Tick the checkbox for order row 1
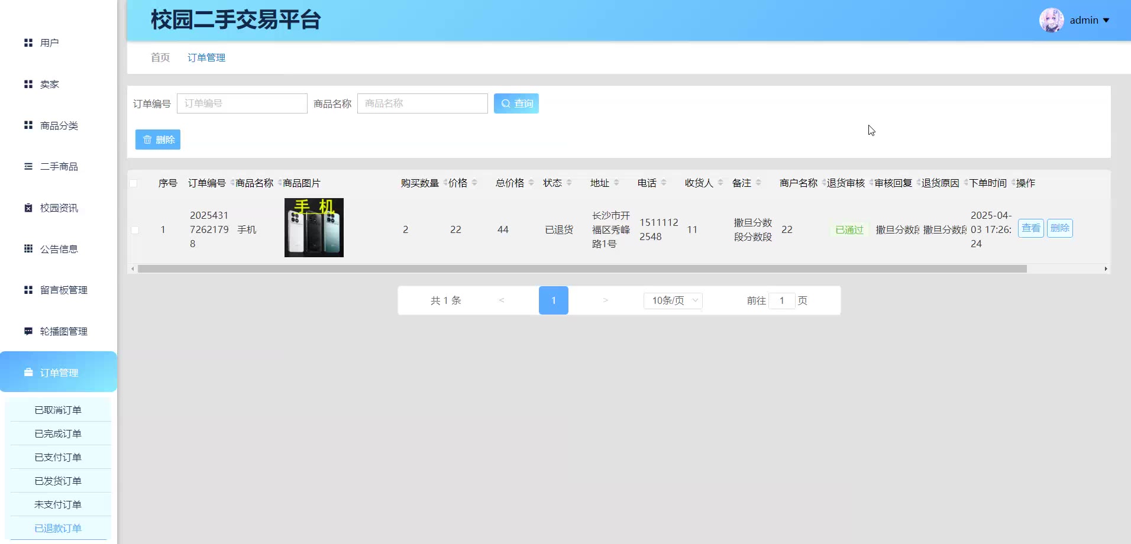The image size is (1131, 544). 135,230
